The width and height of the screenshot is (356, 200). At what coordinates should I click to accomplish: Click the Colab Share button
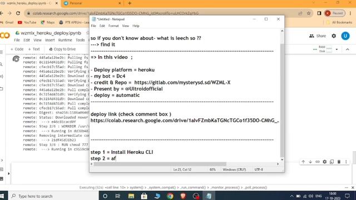click(318, 36)
